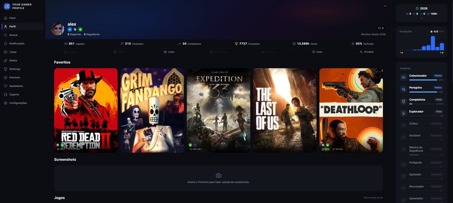453x203 pixels.
Task: Expand the 2026 yearly summary chevron
Action: point(422,18)
